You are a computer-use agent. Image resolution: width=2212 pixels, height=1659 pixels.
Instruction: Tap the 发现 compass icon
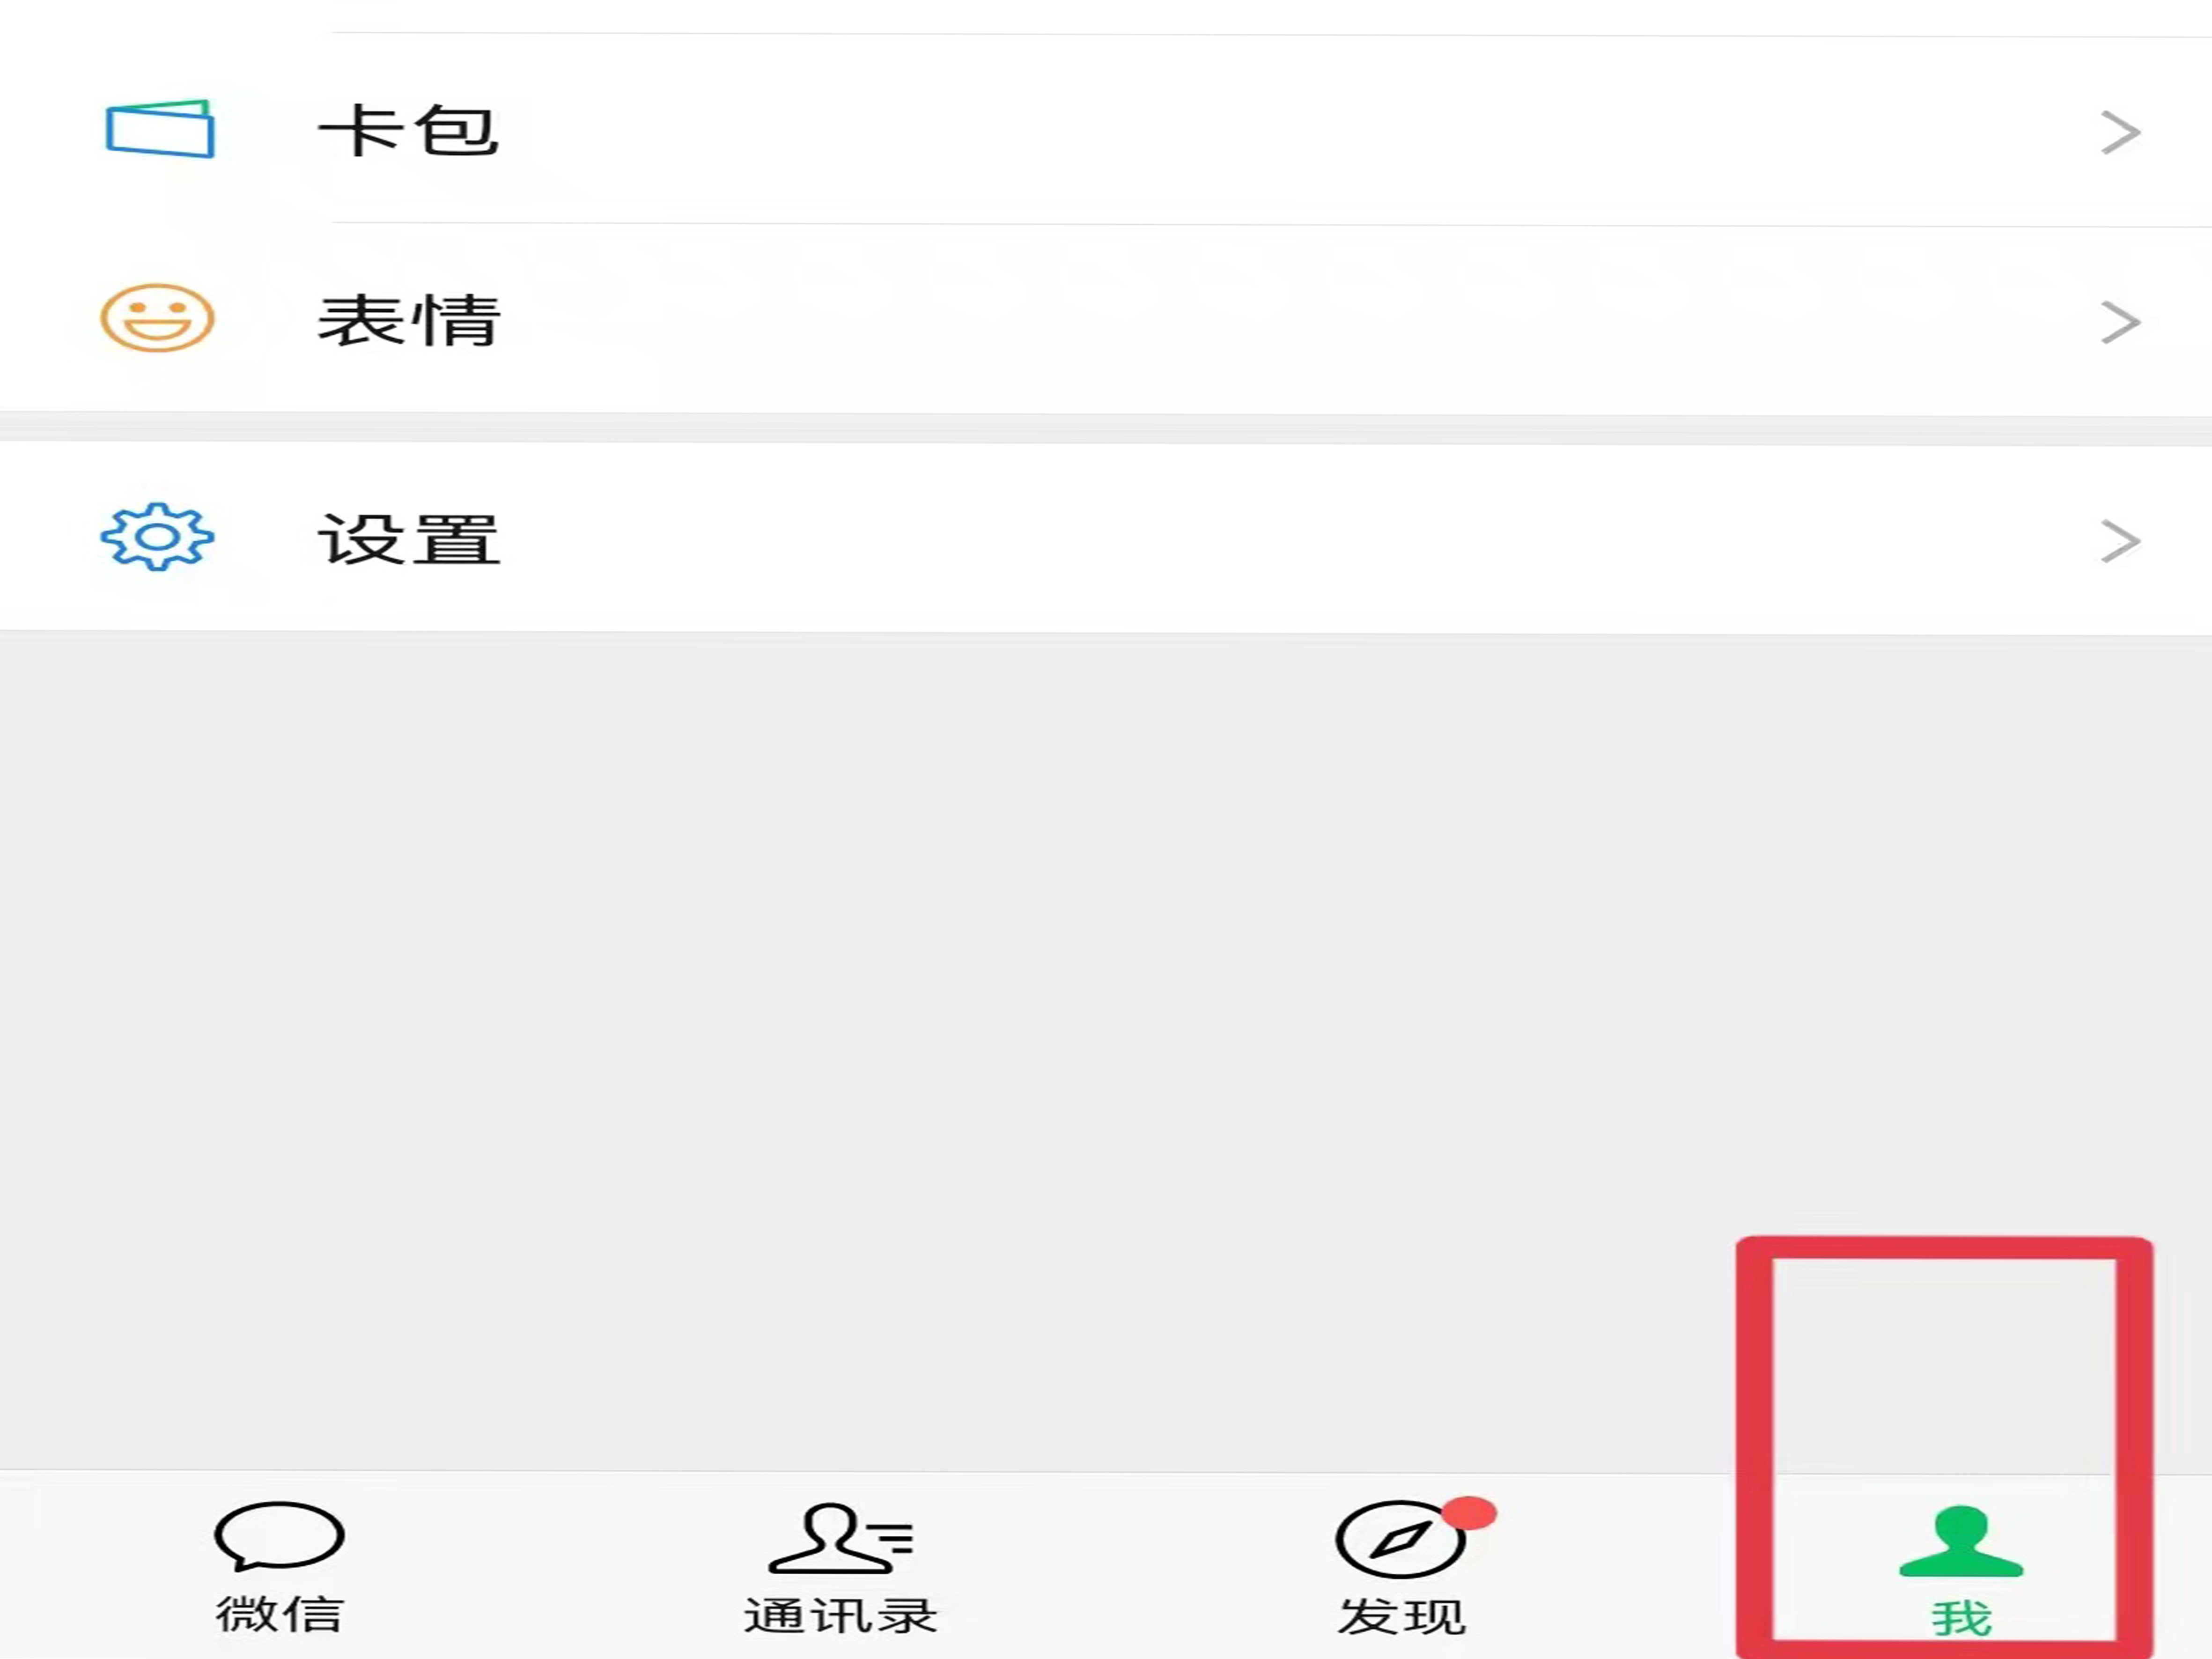(x=1400, y=1539)
